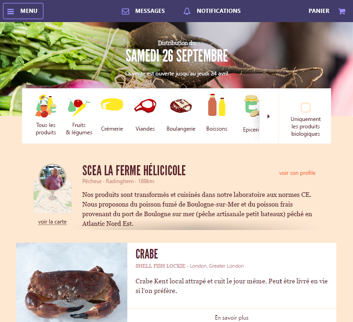Image resolution: width=353 pixels, height=322 pixels.
Task: Click En savoir plus for Crabe
Action: pos(232,318)
